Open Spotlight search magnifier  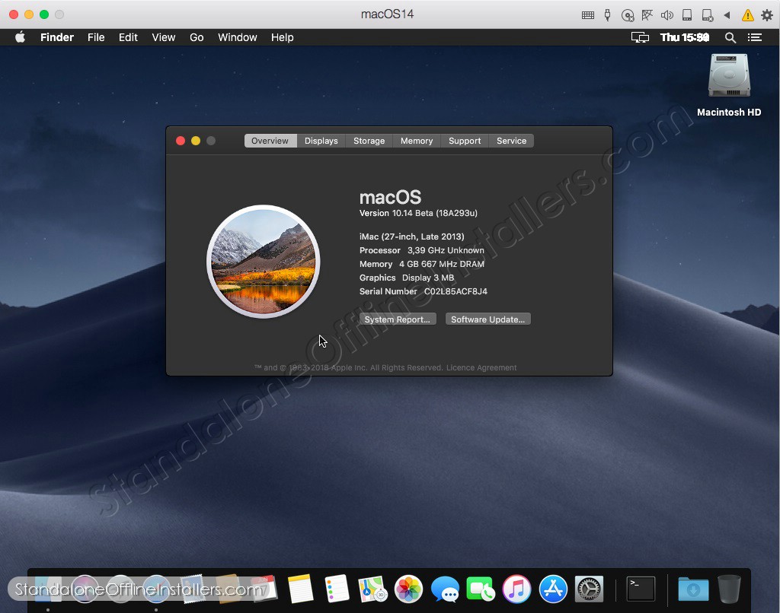(x=730, y=37)
